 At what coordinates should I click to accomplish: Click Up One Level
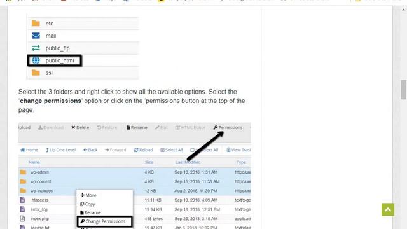(x=60, y=150)
